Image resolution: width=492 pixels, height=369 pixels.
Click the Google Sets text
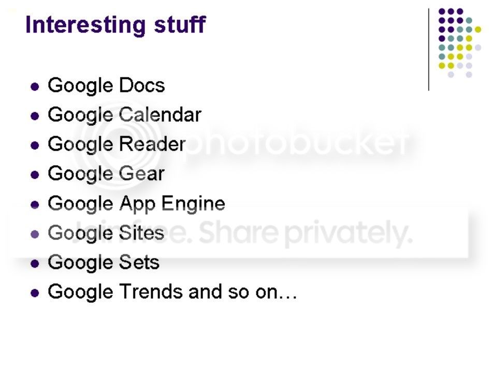[103, 263]
